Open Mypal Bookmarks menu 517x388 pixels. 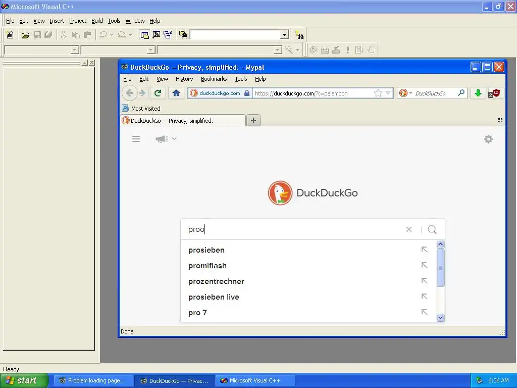point(214,79)
